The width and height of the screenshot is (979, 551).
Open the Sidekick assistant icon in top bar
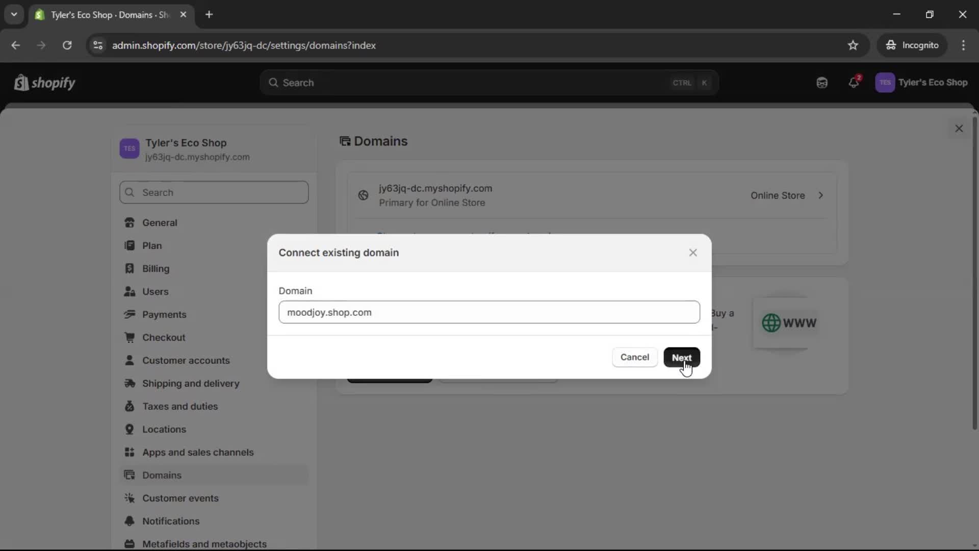[x=821, y=82]
